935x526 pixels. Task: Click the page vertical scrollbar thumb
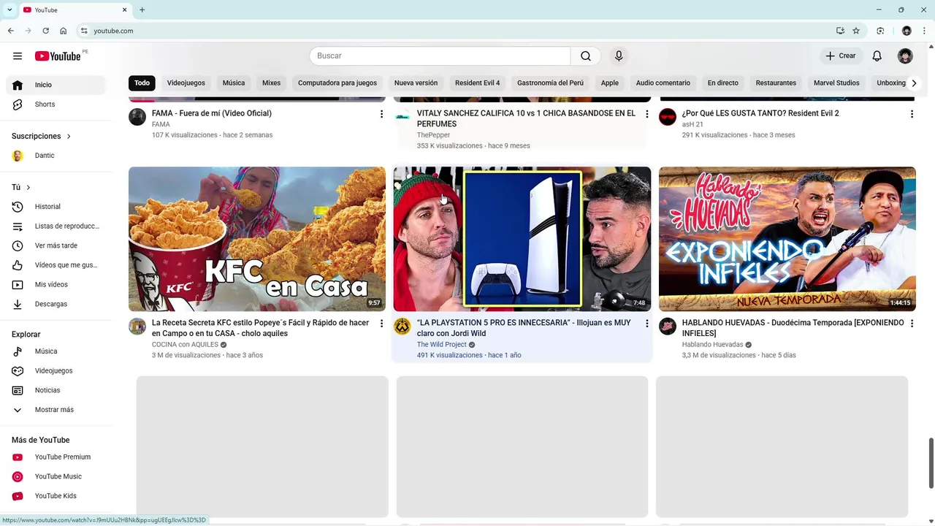click(x=931, y=463)
